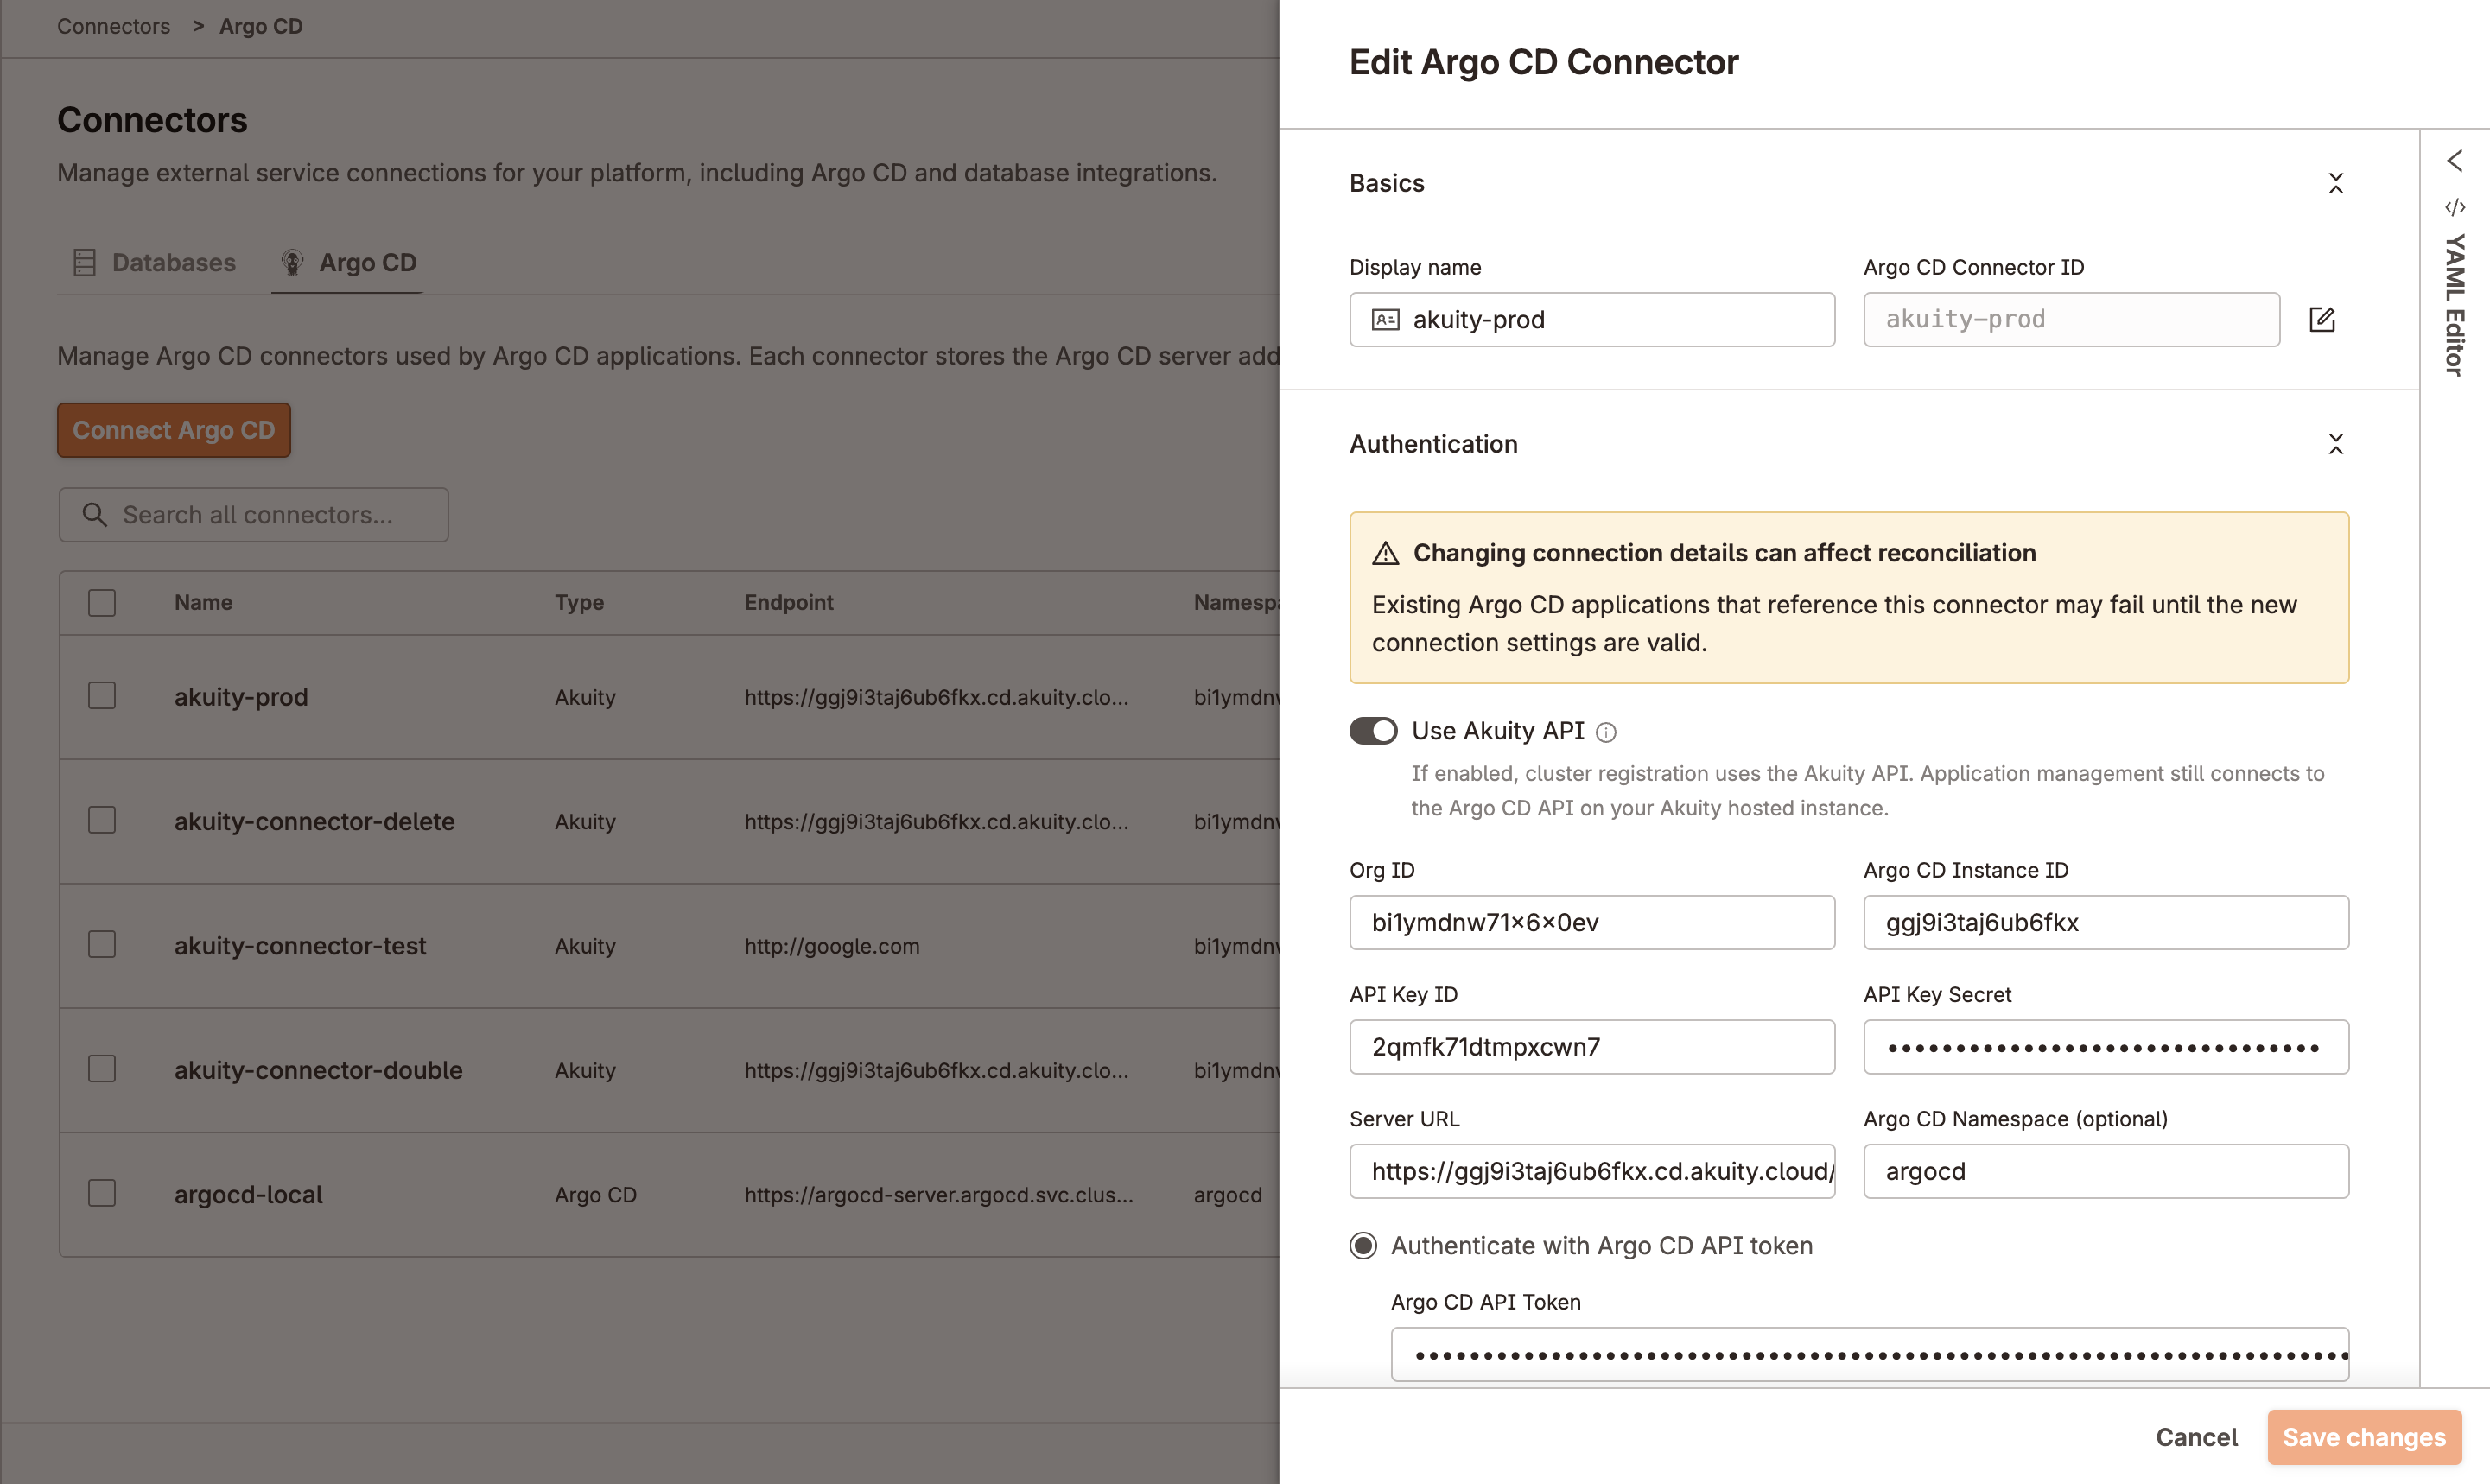Image resolution: width=2490 pixels, height=1484 pixels.
Task: Check the akuity-connector-test row checkbox
Action: 102,945
